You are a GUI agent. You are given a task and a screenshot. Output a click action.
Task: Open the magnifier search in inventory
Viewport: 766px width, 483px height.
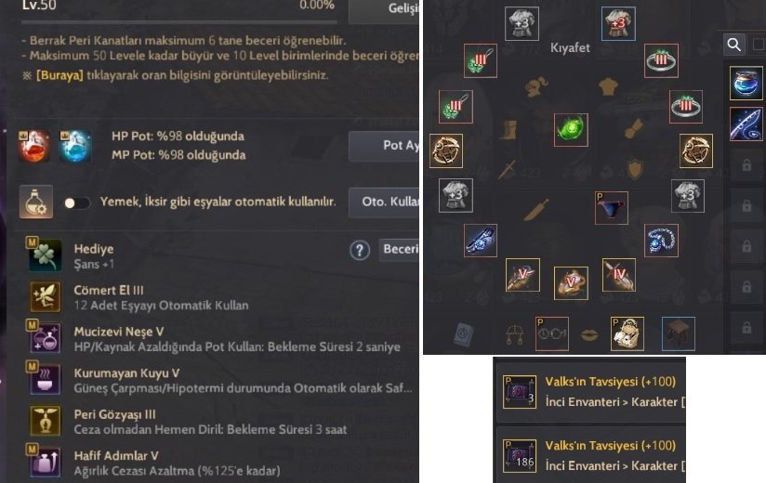(x=734, y=45)
